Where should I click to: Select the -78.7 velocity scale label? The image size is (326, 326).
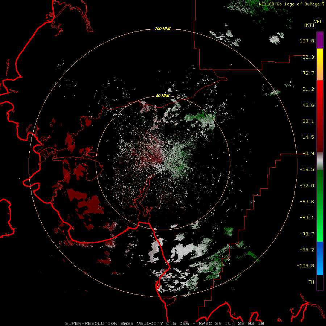(307, 234)
